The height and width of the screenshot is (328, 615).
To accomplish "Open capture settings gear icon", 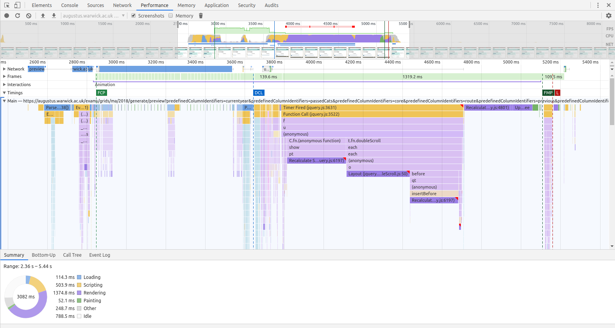I will [x=608, y=16].
